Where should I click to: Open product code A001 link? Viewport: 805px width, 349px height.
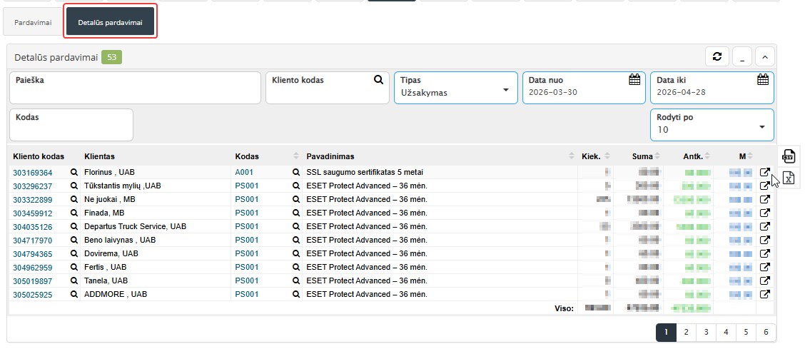point(244,173)
